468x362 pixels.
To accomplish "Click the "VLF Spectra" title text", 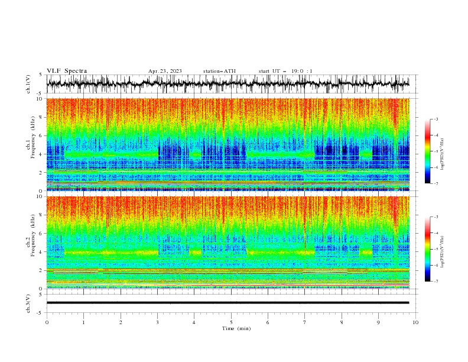I will click(x=67, y=71).
